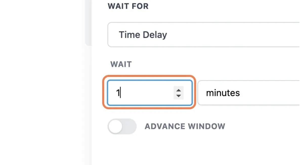This screenshot has height=165, width=301.
Task: Click the "minutes" text in unit selector
Action: pyautogui.click(x=223, y=93)
